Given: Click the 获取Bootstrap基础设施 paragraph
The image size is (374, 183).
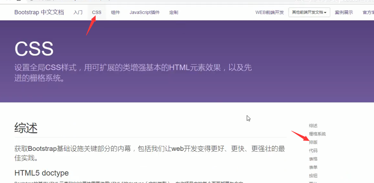Looking at the screenshot, I should pos(150,154).
